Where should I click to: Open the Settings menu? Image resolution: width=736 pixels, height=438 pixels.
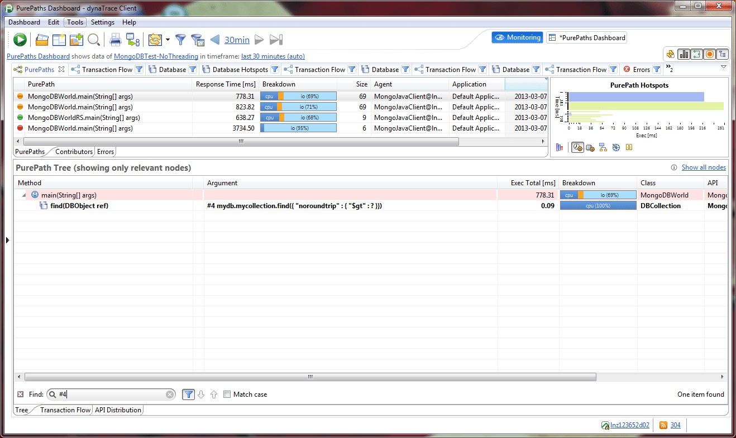coord(103,22)
